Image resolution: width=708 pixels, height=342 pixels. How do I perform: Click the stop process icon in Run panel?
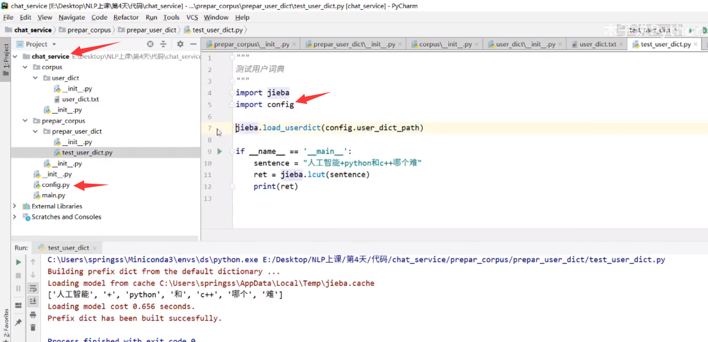[19, 275]
